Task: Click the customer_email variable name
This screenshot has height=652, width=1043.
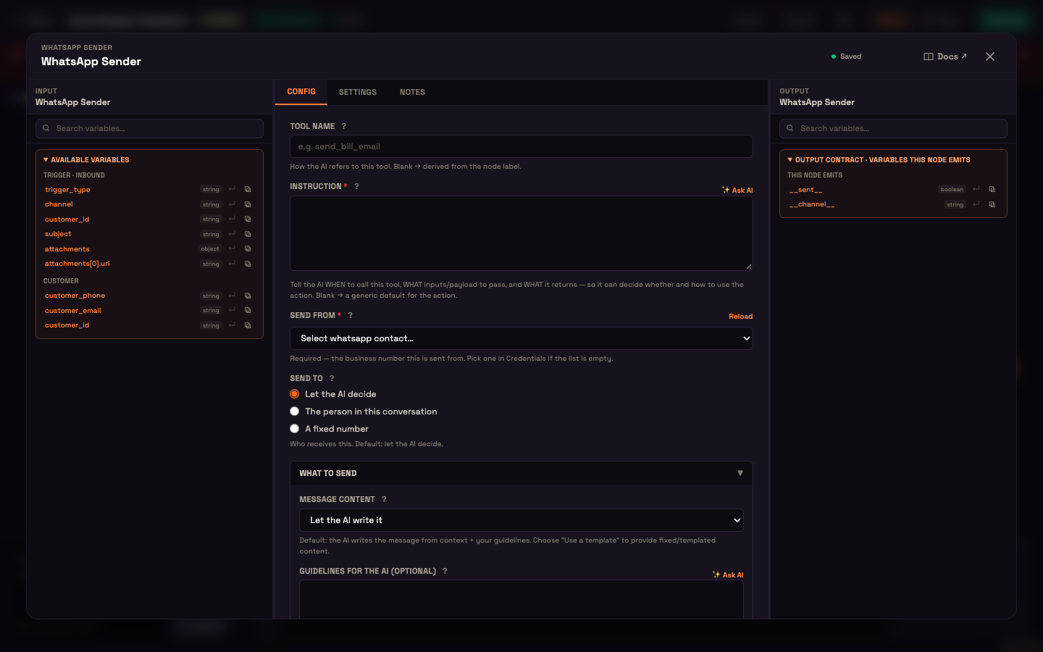Action: click(73, 311)
